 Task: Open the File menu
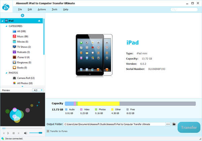coord(20,9)
